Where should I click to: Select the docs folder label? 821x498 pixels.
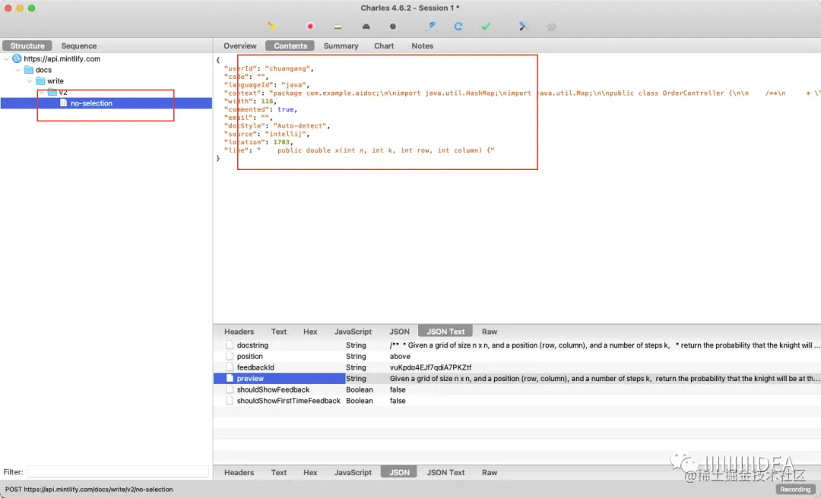43,70
